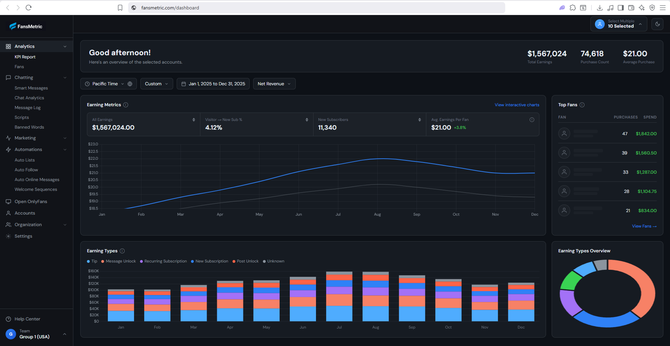
Task: Click the Earning Types info icon
Action: (x=122, y=251)
